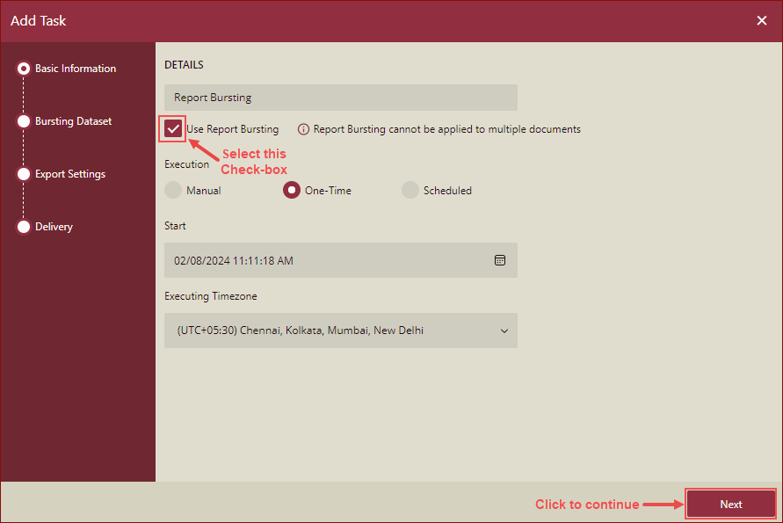This screenshot has width=783, height=523.
Task: Click the Bursting Dataset step indicator
Action: (x=24, y=120)
